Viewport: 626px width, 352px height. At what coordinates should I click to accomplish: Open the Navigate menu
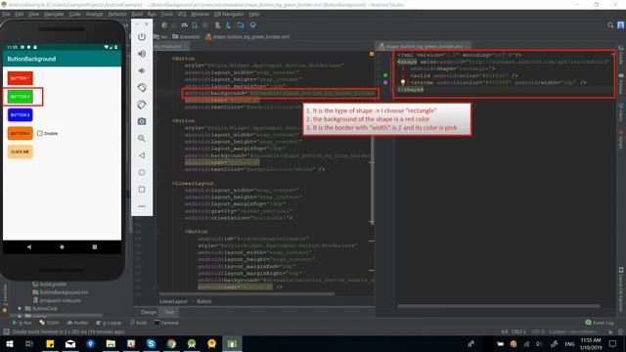pos(54,14)
